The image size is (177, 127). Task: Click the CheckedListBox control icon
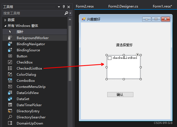[10, 68]
